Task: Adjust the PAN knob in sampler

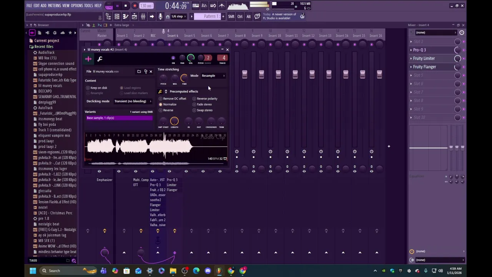Action: click(x=182, y=58)
